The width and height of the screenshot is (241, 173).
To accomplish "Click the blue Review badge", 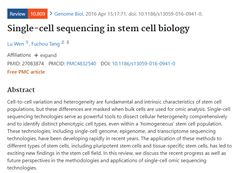I will (18, 14).
